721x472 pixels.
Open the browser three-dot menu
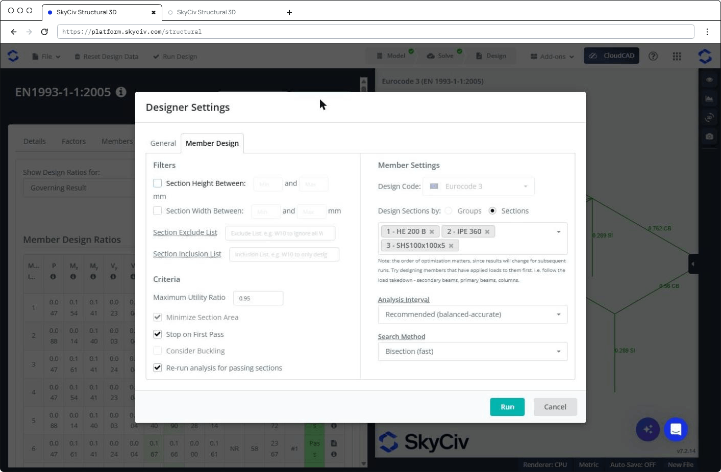tap(707, 32)
